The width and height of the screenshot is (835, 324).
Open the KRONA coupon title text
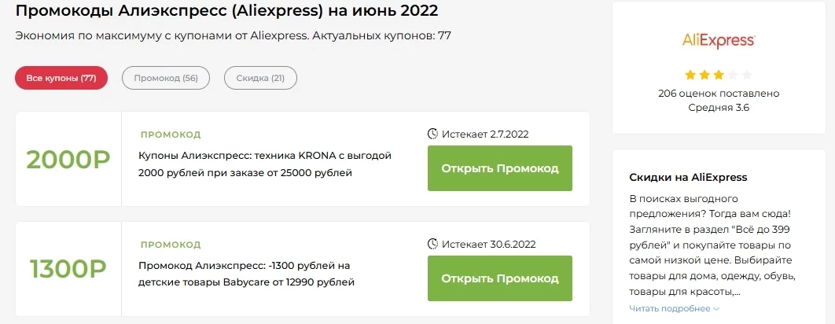[265, 164]
